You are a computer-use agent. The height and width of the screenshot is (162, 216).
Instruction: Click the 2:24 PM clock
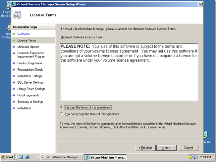tap(205, 157)
